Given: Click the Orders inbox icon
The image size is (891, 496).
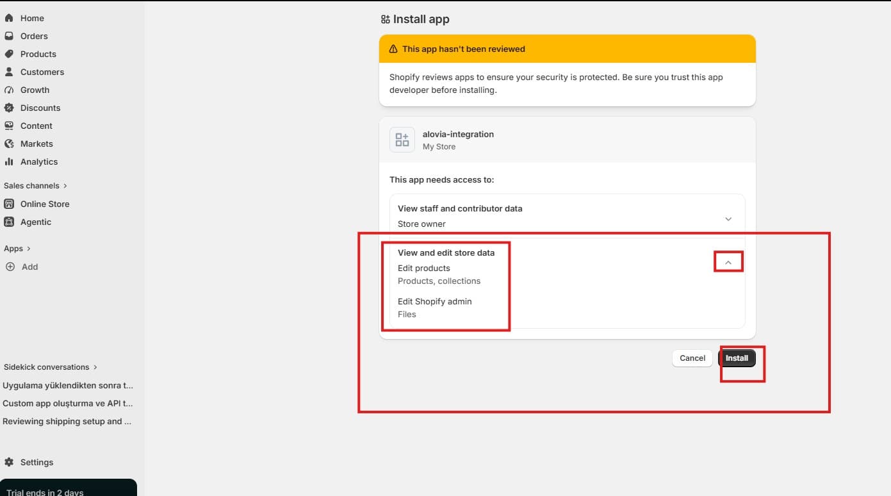Looking at the screenshot, I should [9, 36].
